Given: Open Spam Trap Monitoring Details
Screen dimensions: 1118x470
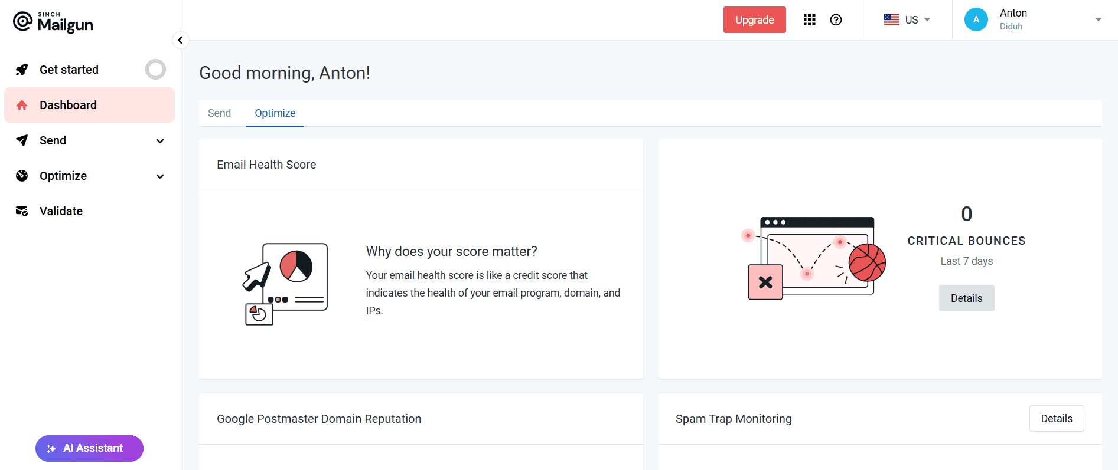Looking at the screenshot, I should coord(1056,419).
